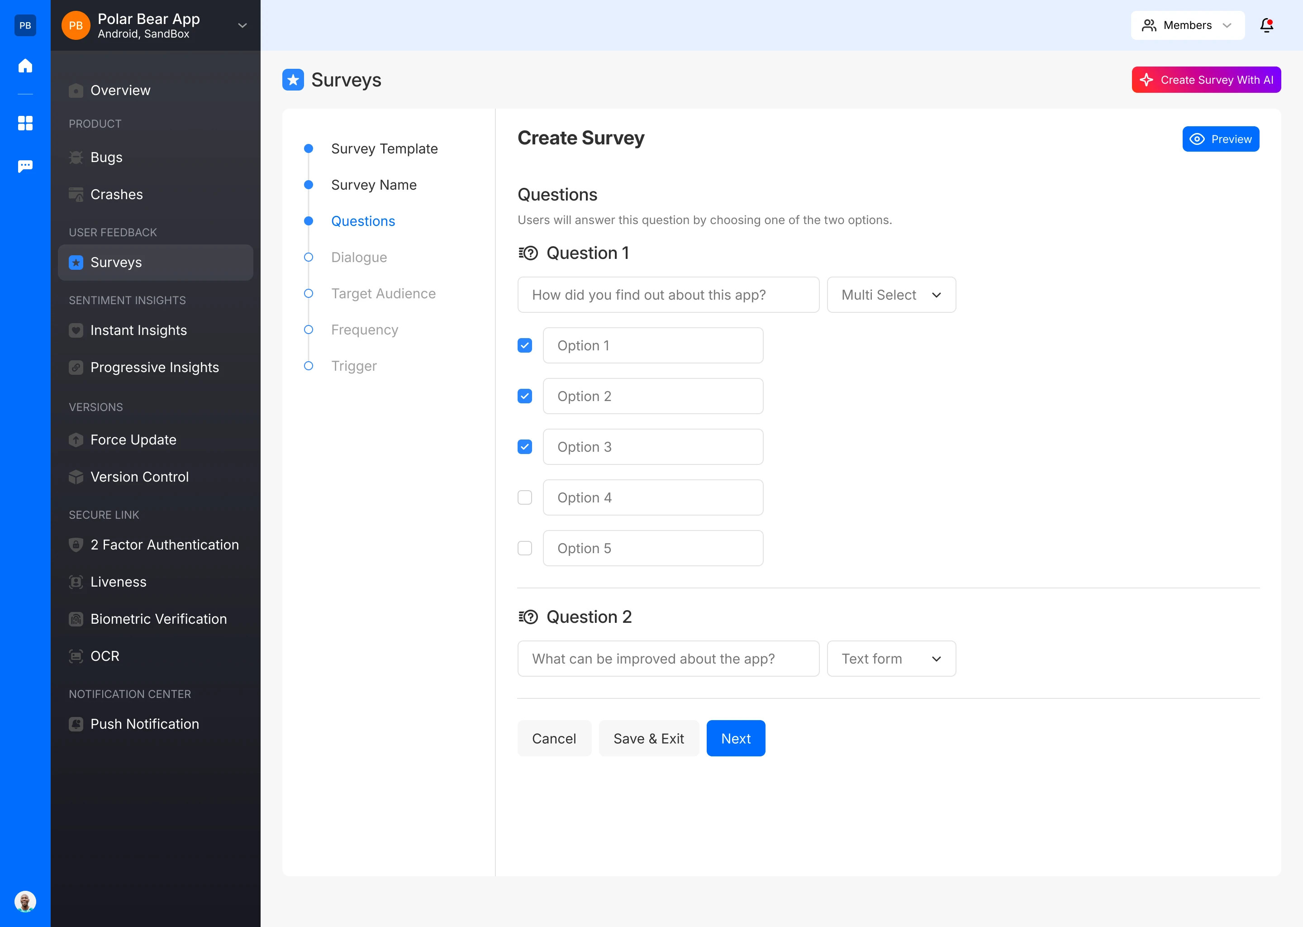The height and width of the screenshot is (927, 1303).
Task: Open the Multi Select type dropdown
Action: click(890, 295)
